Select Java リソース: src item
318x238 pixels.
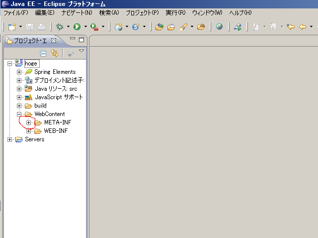[56, 89]
